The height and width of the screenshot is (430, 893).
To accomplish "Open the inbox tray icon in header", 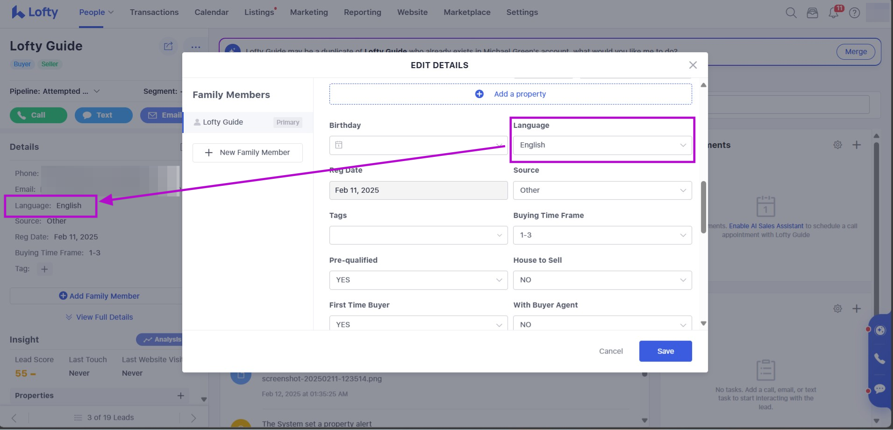I will click(812, 13).
